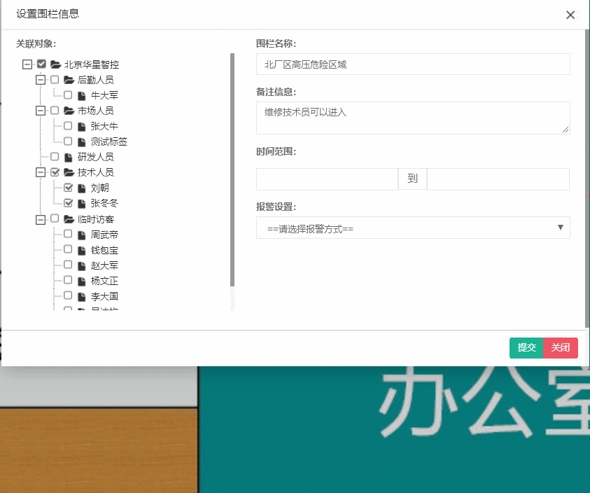This screenshot has height=493, width=590.
Task: Click the 市场人员 folder icon
Action: tap(68, 110)
